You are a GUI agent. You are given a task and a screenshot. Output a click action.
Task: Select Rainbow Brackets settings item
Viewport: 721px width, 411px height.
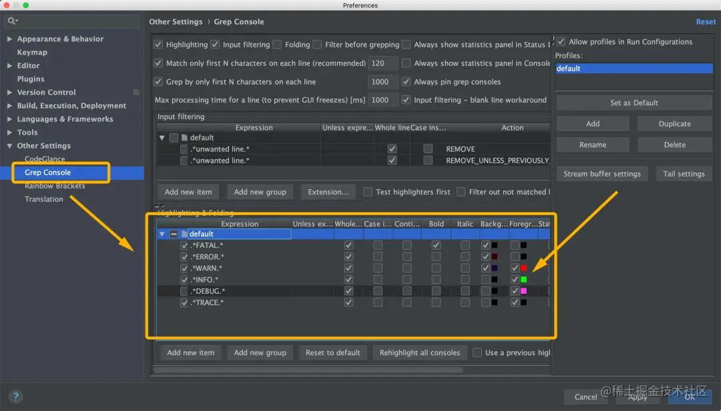pos(55,186)
